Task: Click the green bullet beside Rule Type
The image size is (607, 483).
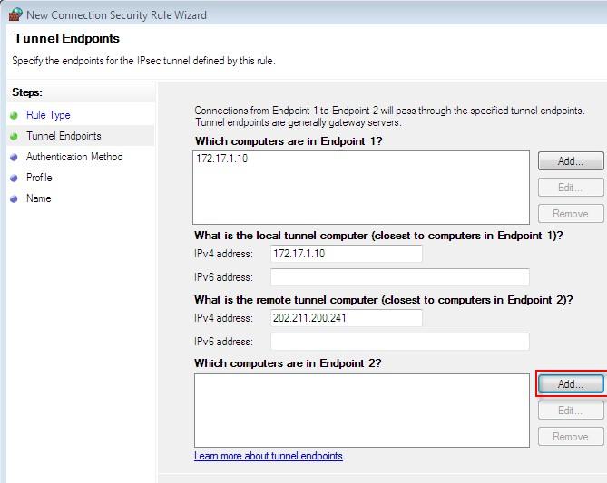Action: 15,115
